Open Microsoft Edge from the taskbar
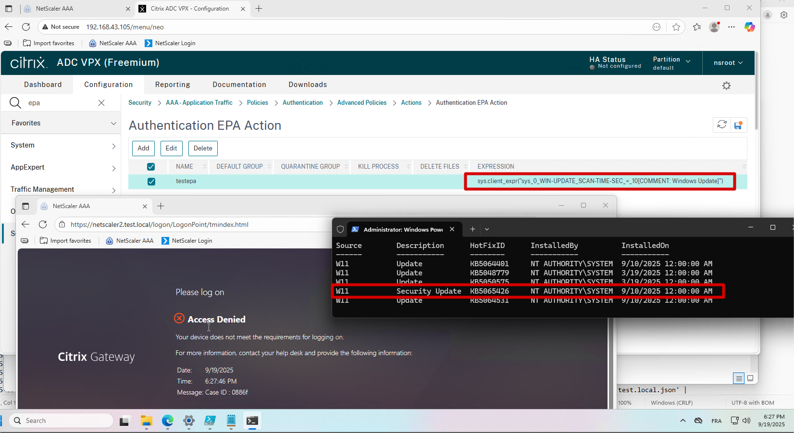Screen dimensions: 794x433 (x=167, y=421)
